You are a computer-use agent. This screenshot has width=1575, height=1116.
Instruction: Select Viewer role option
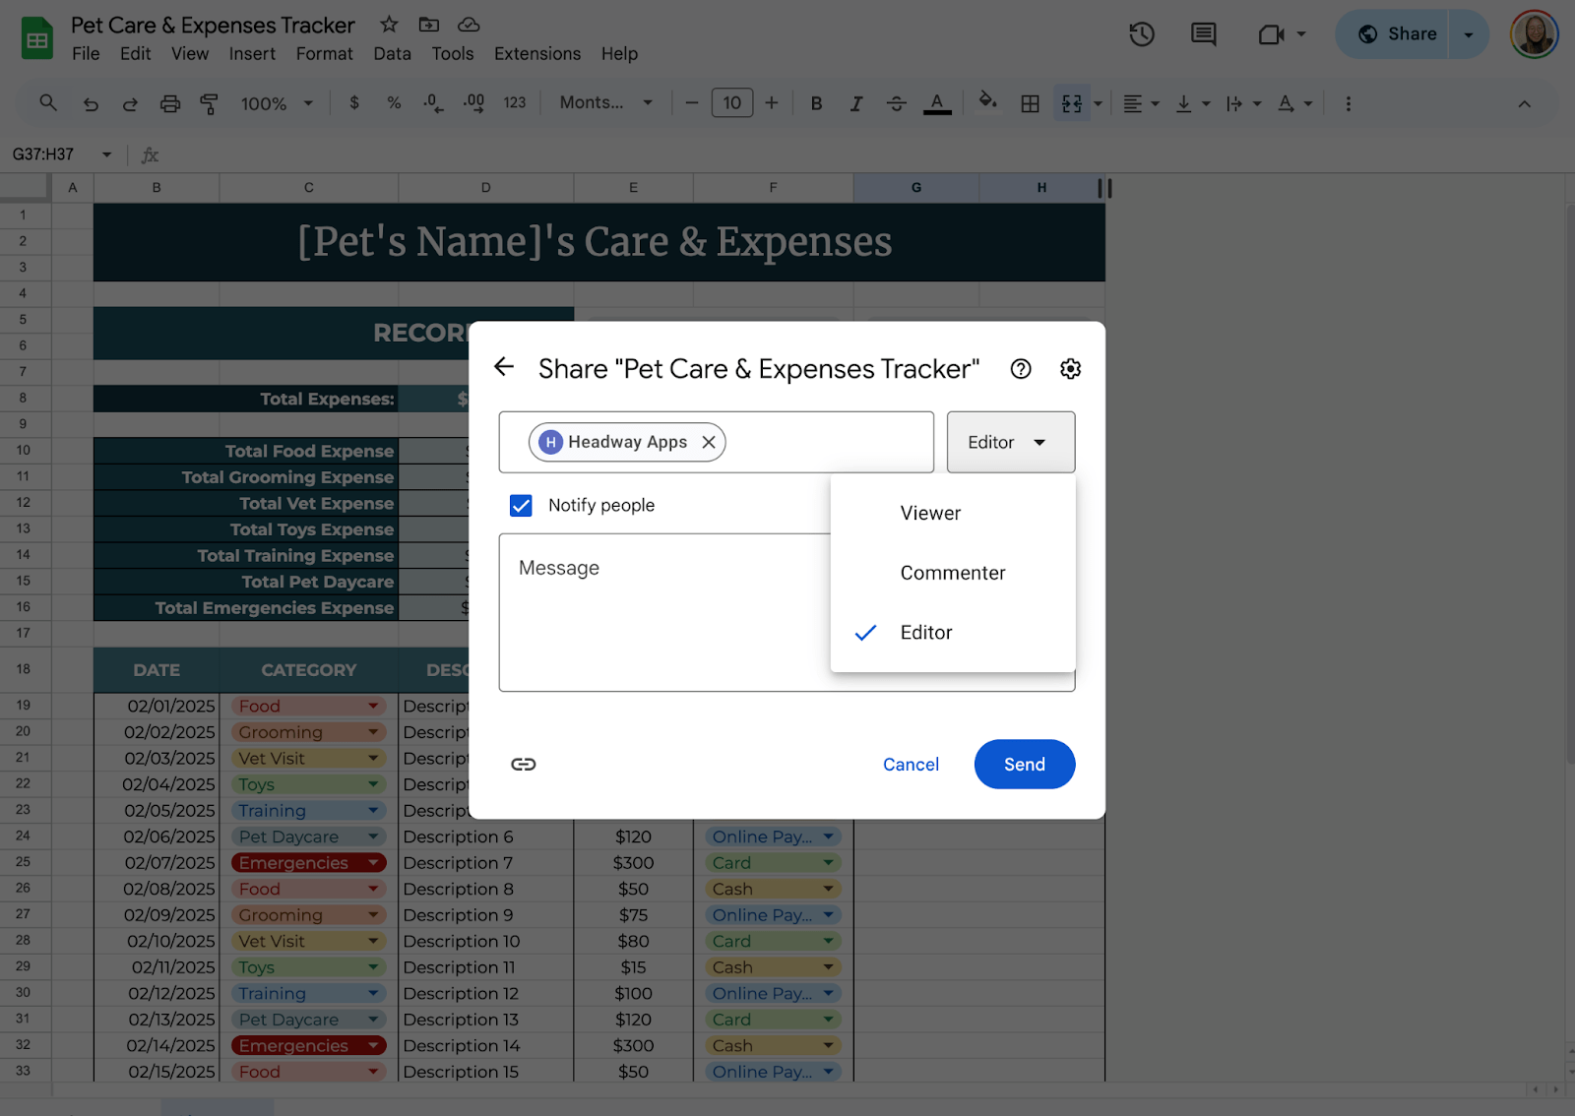952,513
